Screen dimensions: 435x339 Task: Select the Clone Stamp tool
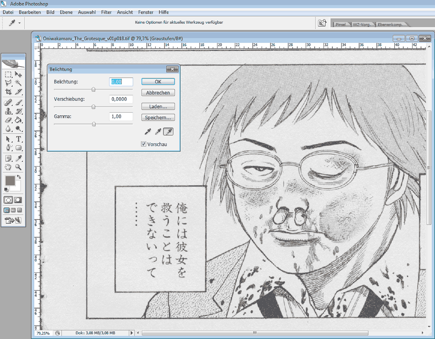[x=8, y=111]
